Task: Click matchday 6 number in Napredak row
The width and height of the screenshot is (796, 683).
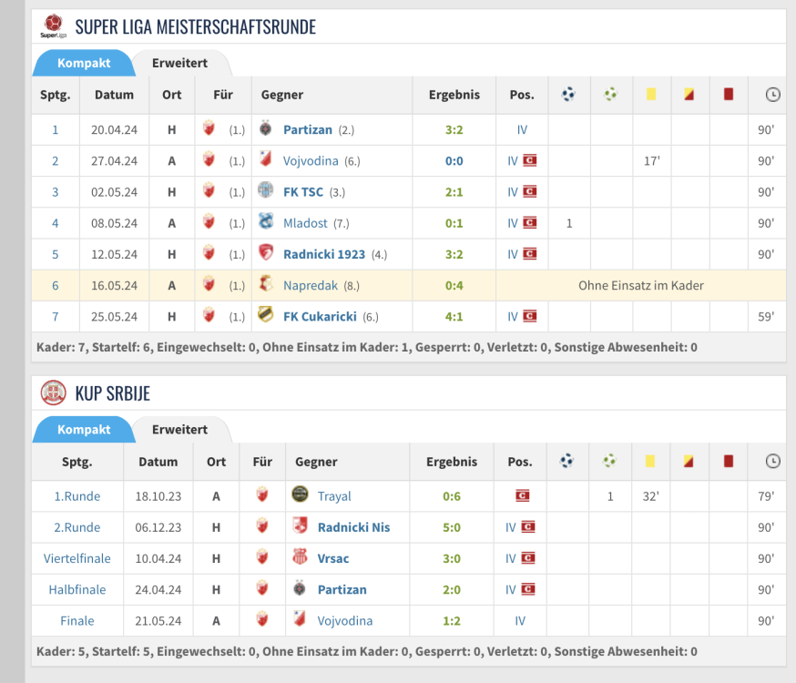Action: tap(55, 285)
